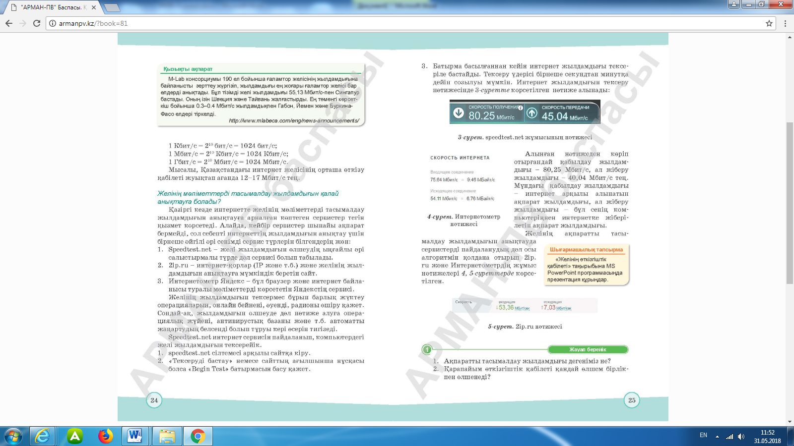Click the 53,36 incoming speed in 2ip figure
The height and width of the screenshot is (446, 794).
click(x=513, y=308)
